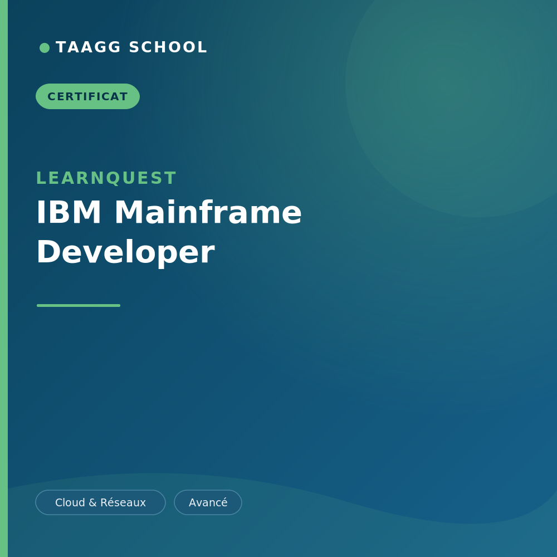Select the Avancé level tag
Viewport: 557px width, 557px height.
(x=208, y=502)
